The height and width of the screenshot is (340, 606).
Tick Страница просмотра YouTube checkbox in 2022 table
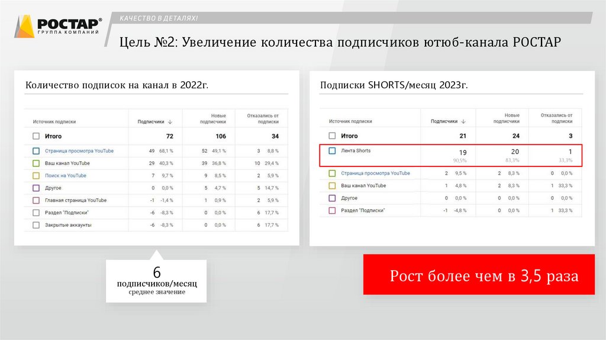[36, 151]
